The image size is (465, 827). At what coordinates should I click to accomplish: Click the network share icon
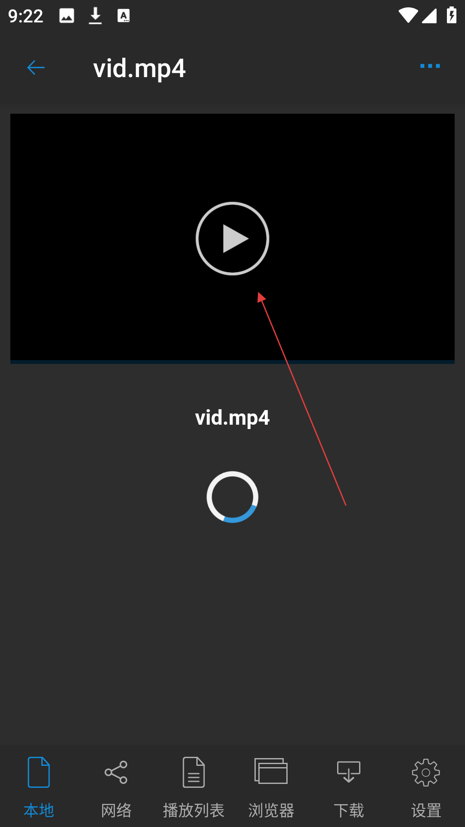coord(116,772)
